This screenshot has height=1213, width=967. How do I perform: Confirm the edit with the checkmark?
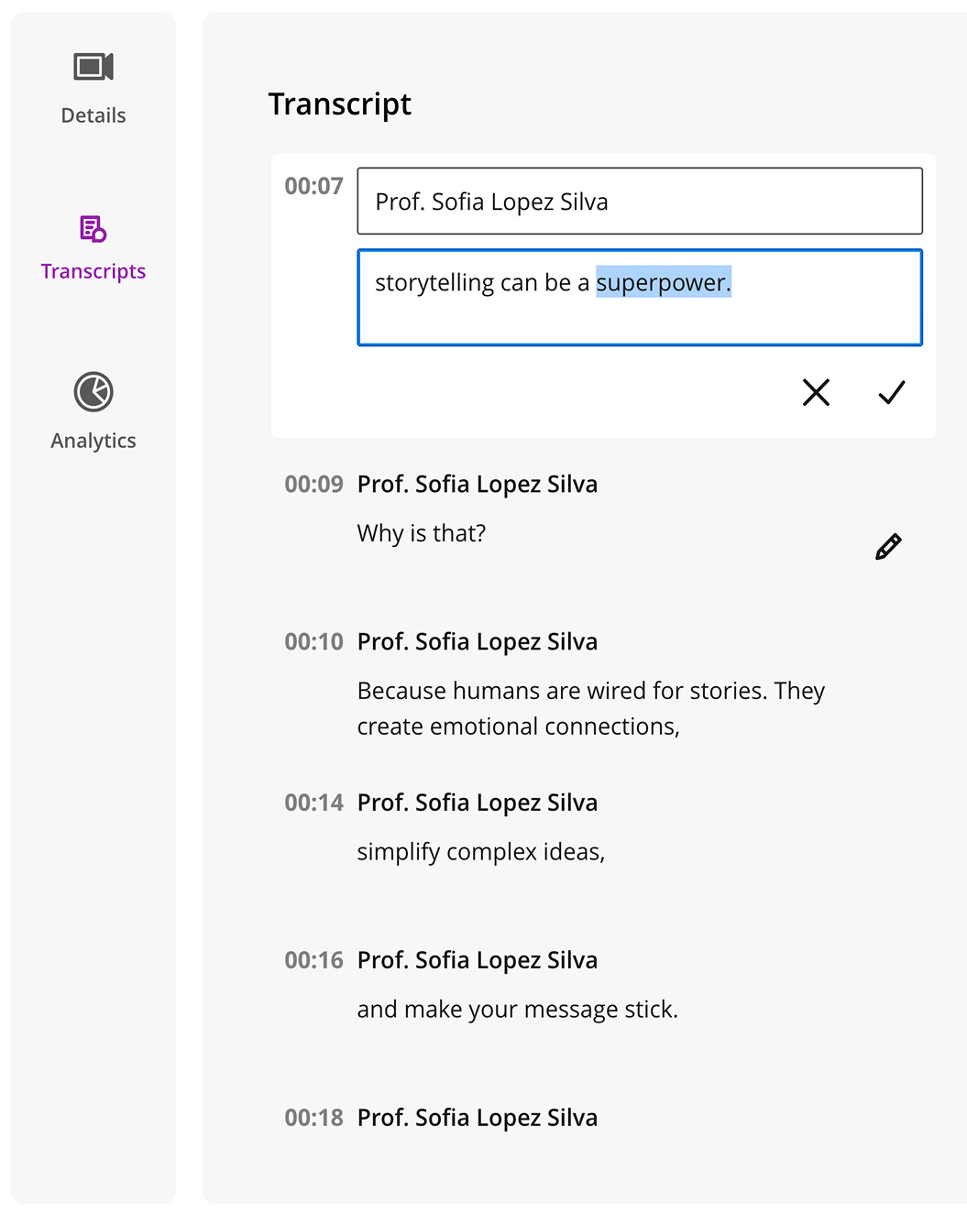pyautogui.click(x=891, y=392)
